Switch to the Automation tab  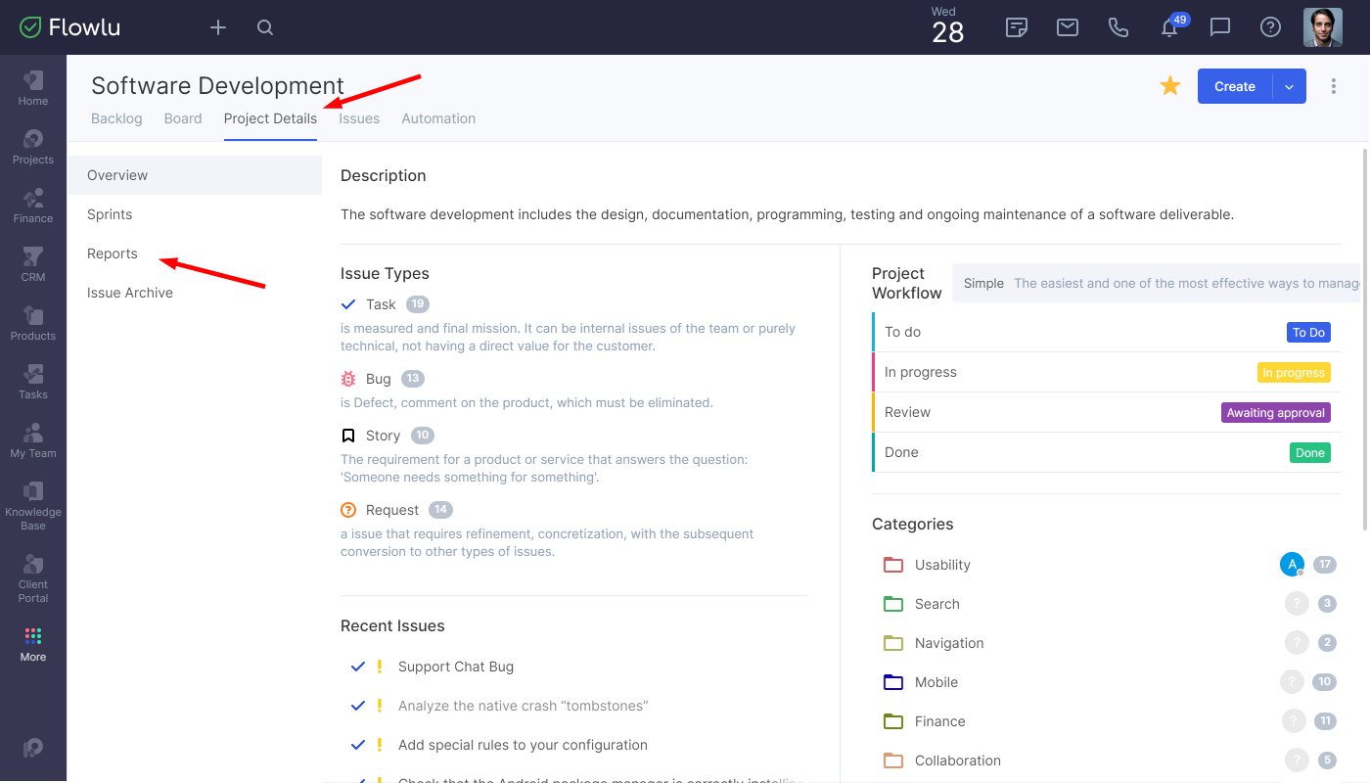click(438, 118)
